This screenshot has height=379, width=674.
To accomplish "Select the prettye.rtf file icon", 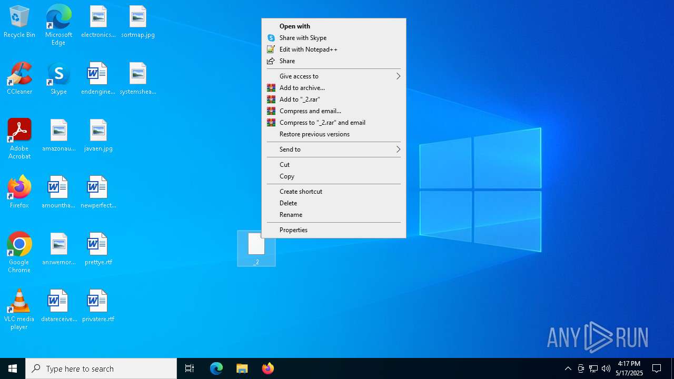I will [x=98, y=250].
